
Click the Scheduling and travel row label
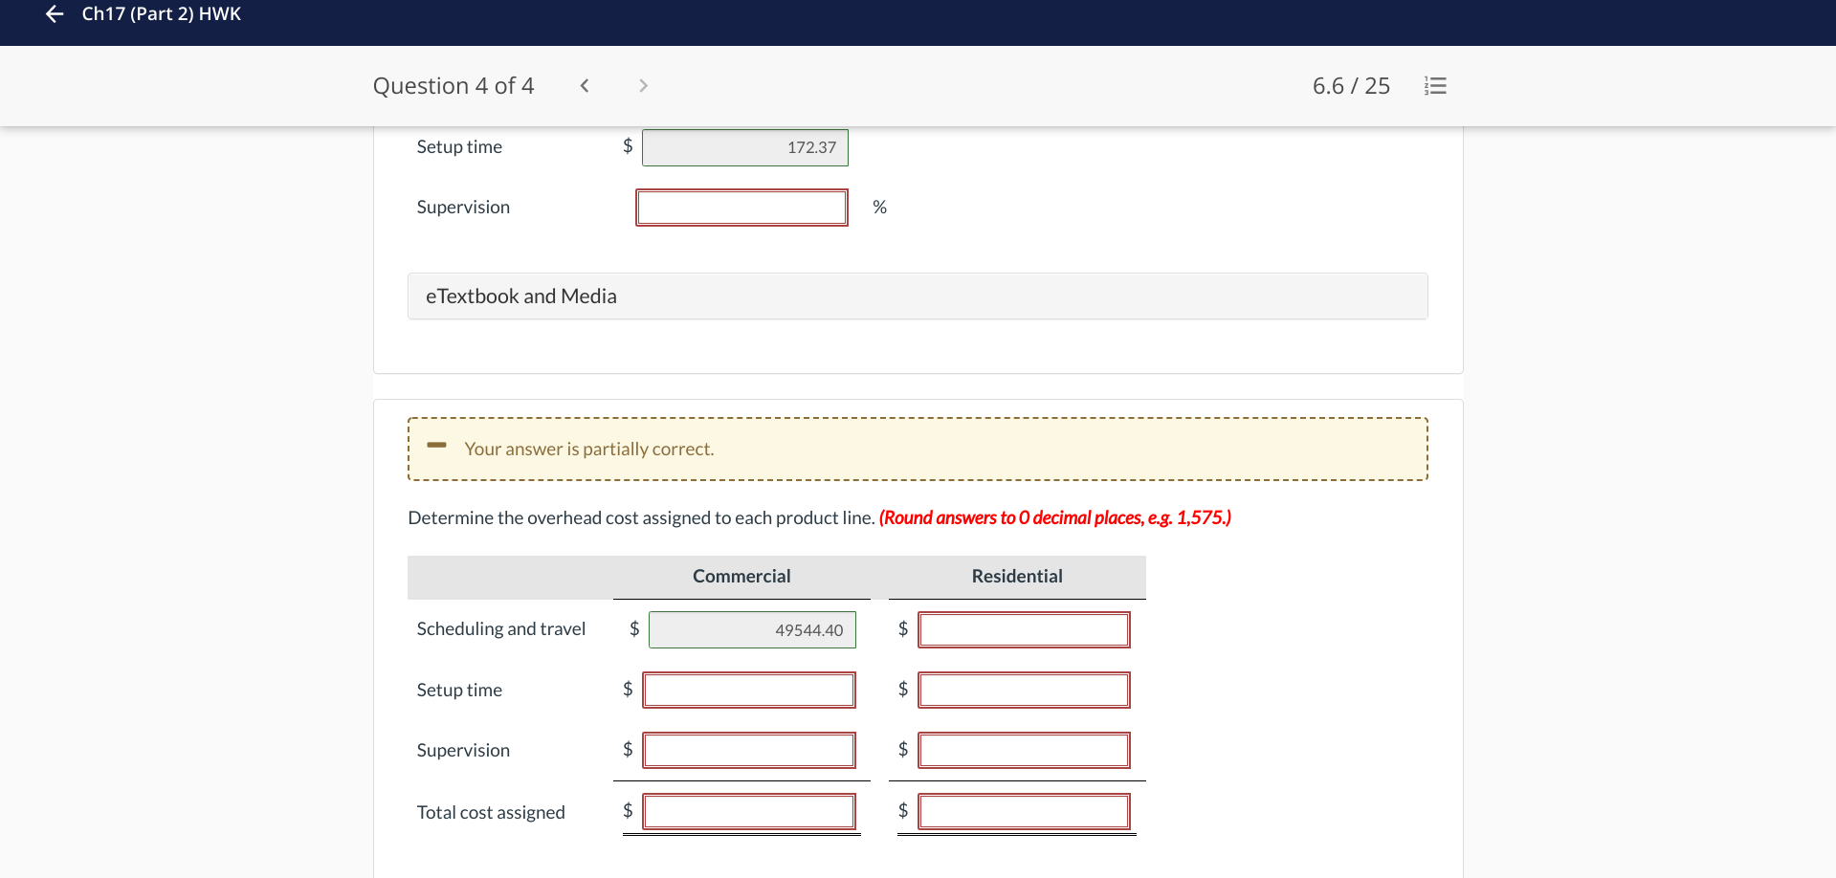[501, 629]
